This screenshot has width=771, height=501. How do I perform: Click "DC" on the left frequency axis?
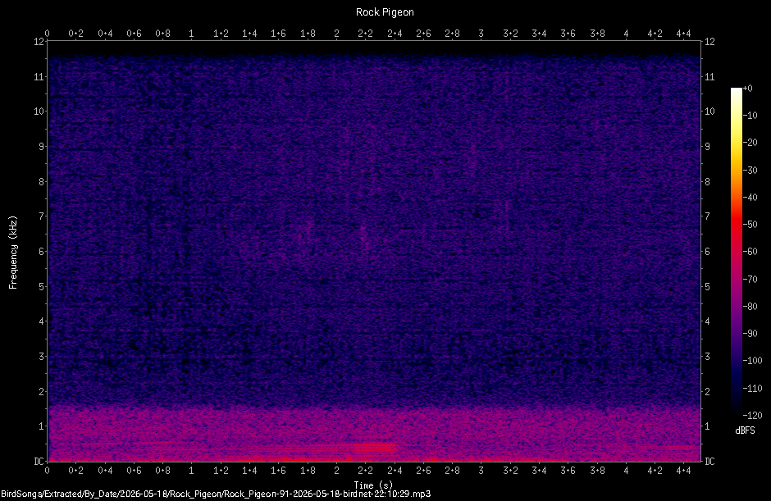pyautogui.click(x=39, y=461)
